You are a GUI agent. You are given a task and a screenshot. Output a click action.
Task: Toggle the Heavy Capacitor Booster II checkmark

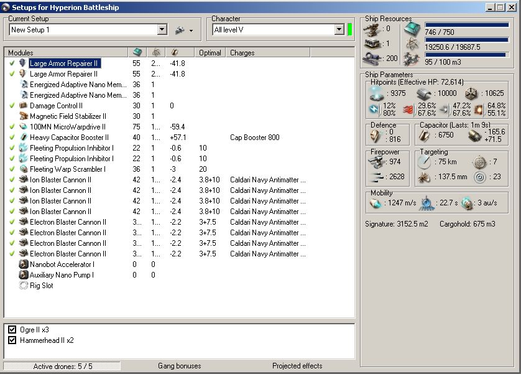coord(12,138)
